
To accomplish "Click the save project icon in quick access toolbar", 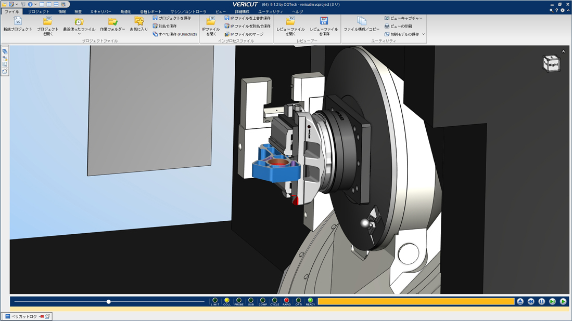I will [x=11, y=4].
